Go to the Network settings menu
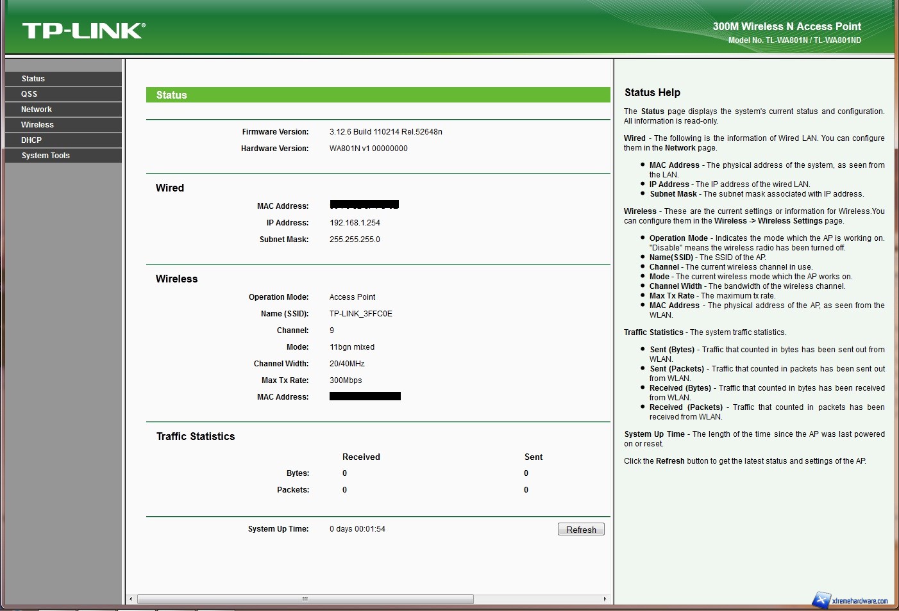899x611 pixels. (37, 110)
